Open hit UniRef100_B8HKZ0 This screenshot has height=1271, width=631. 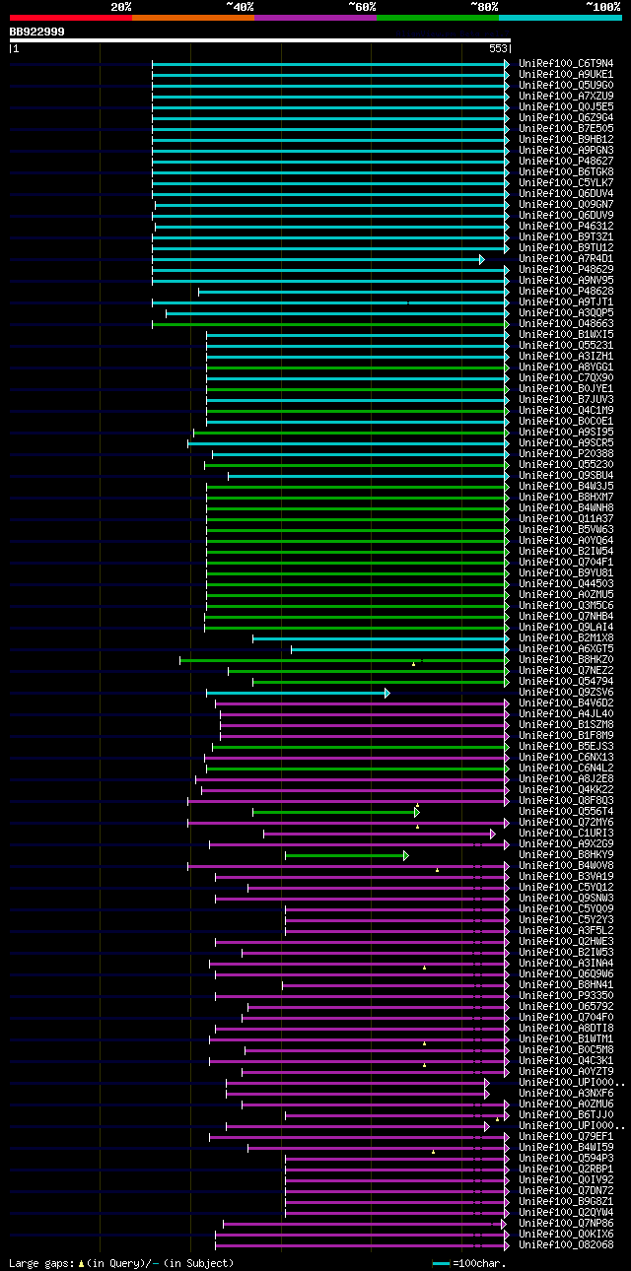566,659
